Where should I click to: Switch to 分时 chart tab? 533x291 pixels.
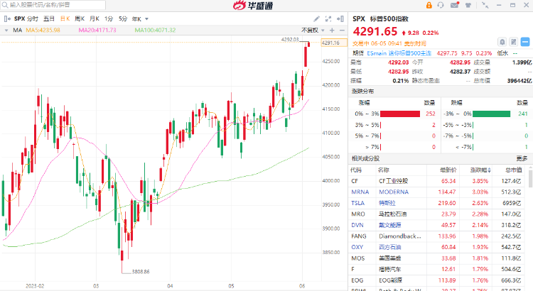coord(33,19)
